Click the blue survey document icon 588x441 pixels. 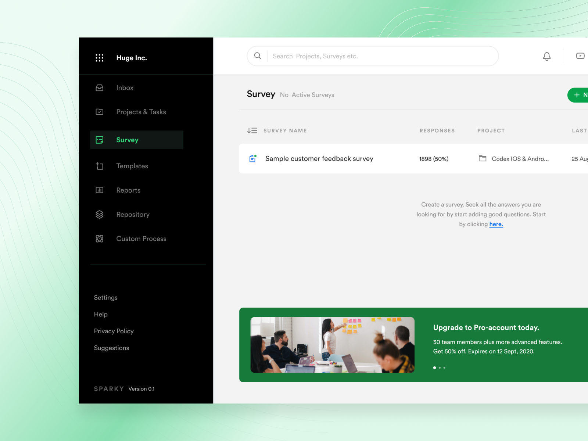click(252, 158)
